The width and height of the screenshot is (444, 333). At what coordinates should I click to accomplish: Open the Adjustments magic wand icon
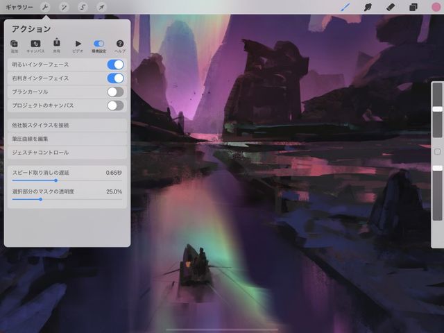pos(64,7)
